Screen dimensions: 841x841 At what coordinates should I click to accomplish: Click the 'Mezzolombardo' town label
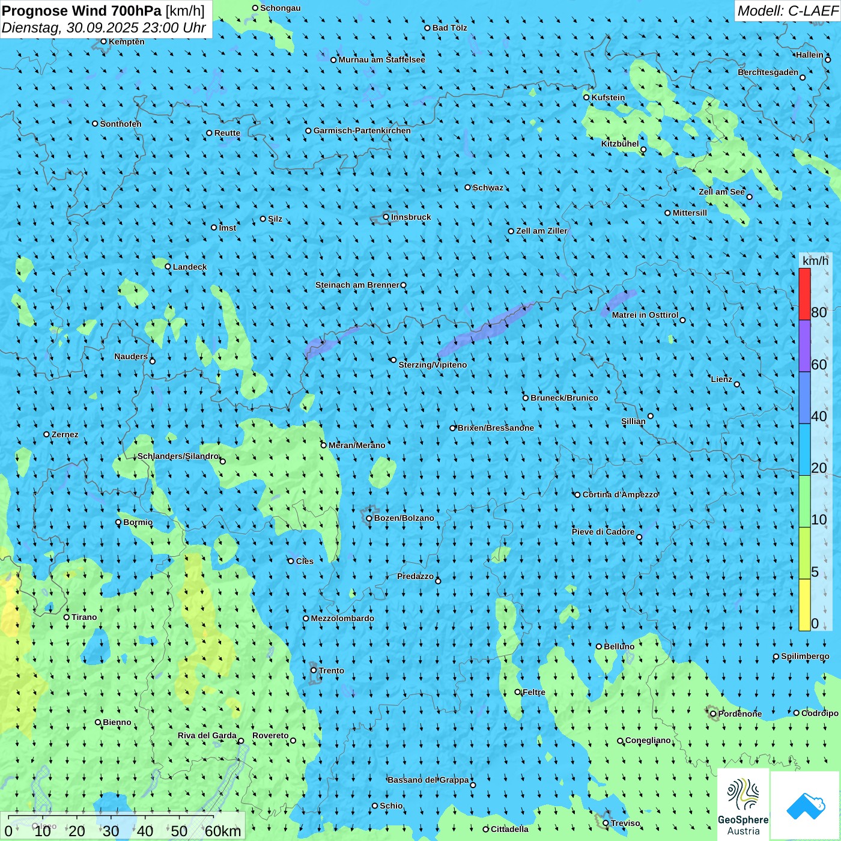342,618
